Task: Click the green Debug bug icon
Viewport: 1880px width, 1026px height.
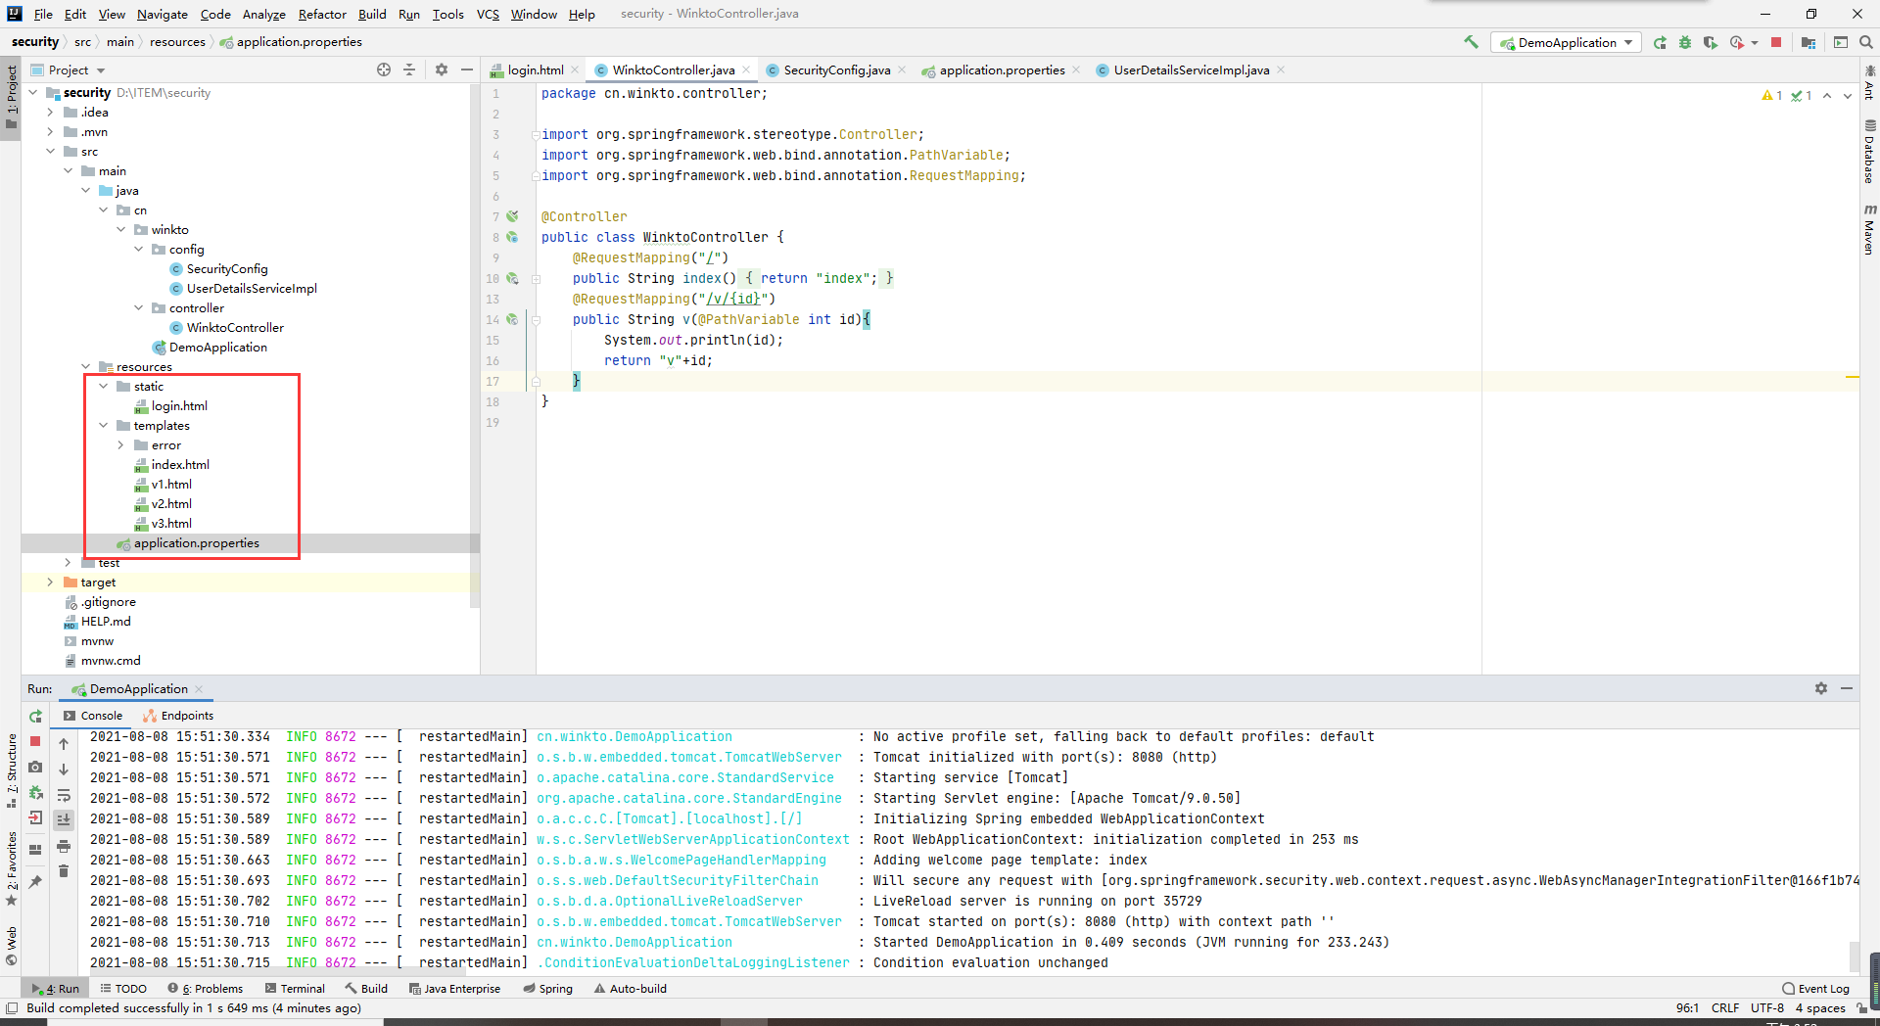Action: 1685,42
